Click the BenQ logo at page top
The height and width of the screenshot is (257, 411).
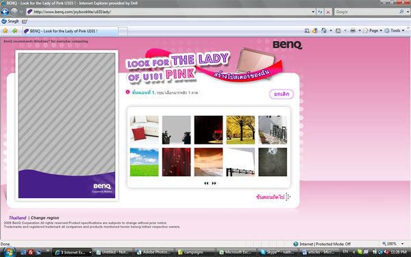(x=288, y=45)
